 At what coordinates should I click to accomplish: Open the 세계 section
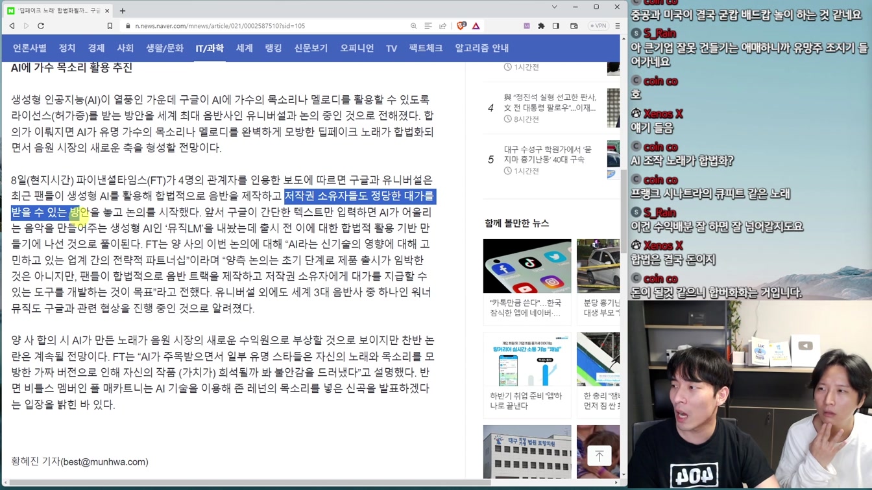(245, 48)
